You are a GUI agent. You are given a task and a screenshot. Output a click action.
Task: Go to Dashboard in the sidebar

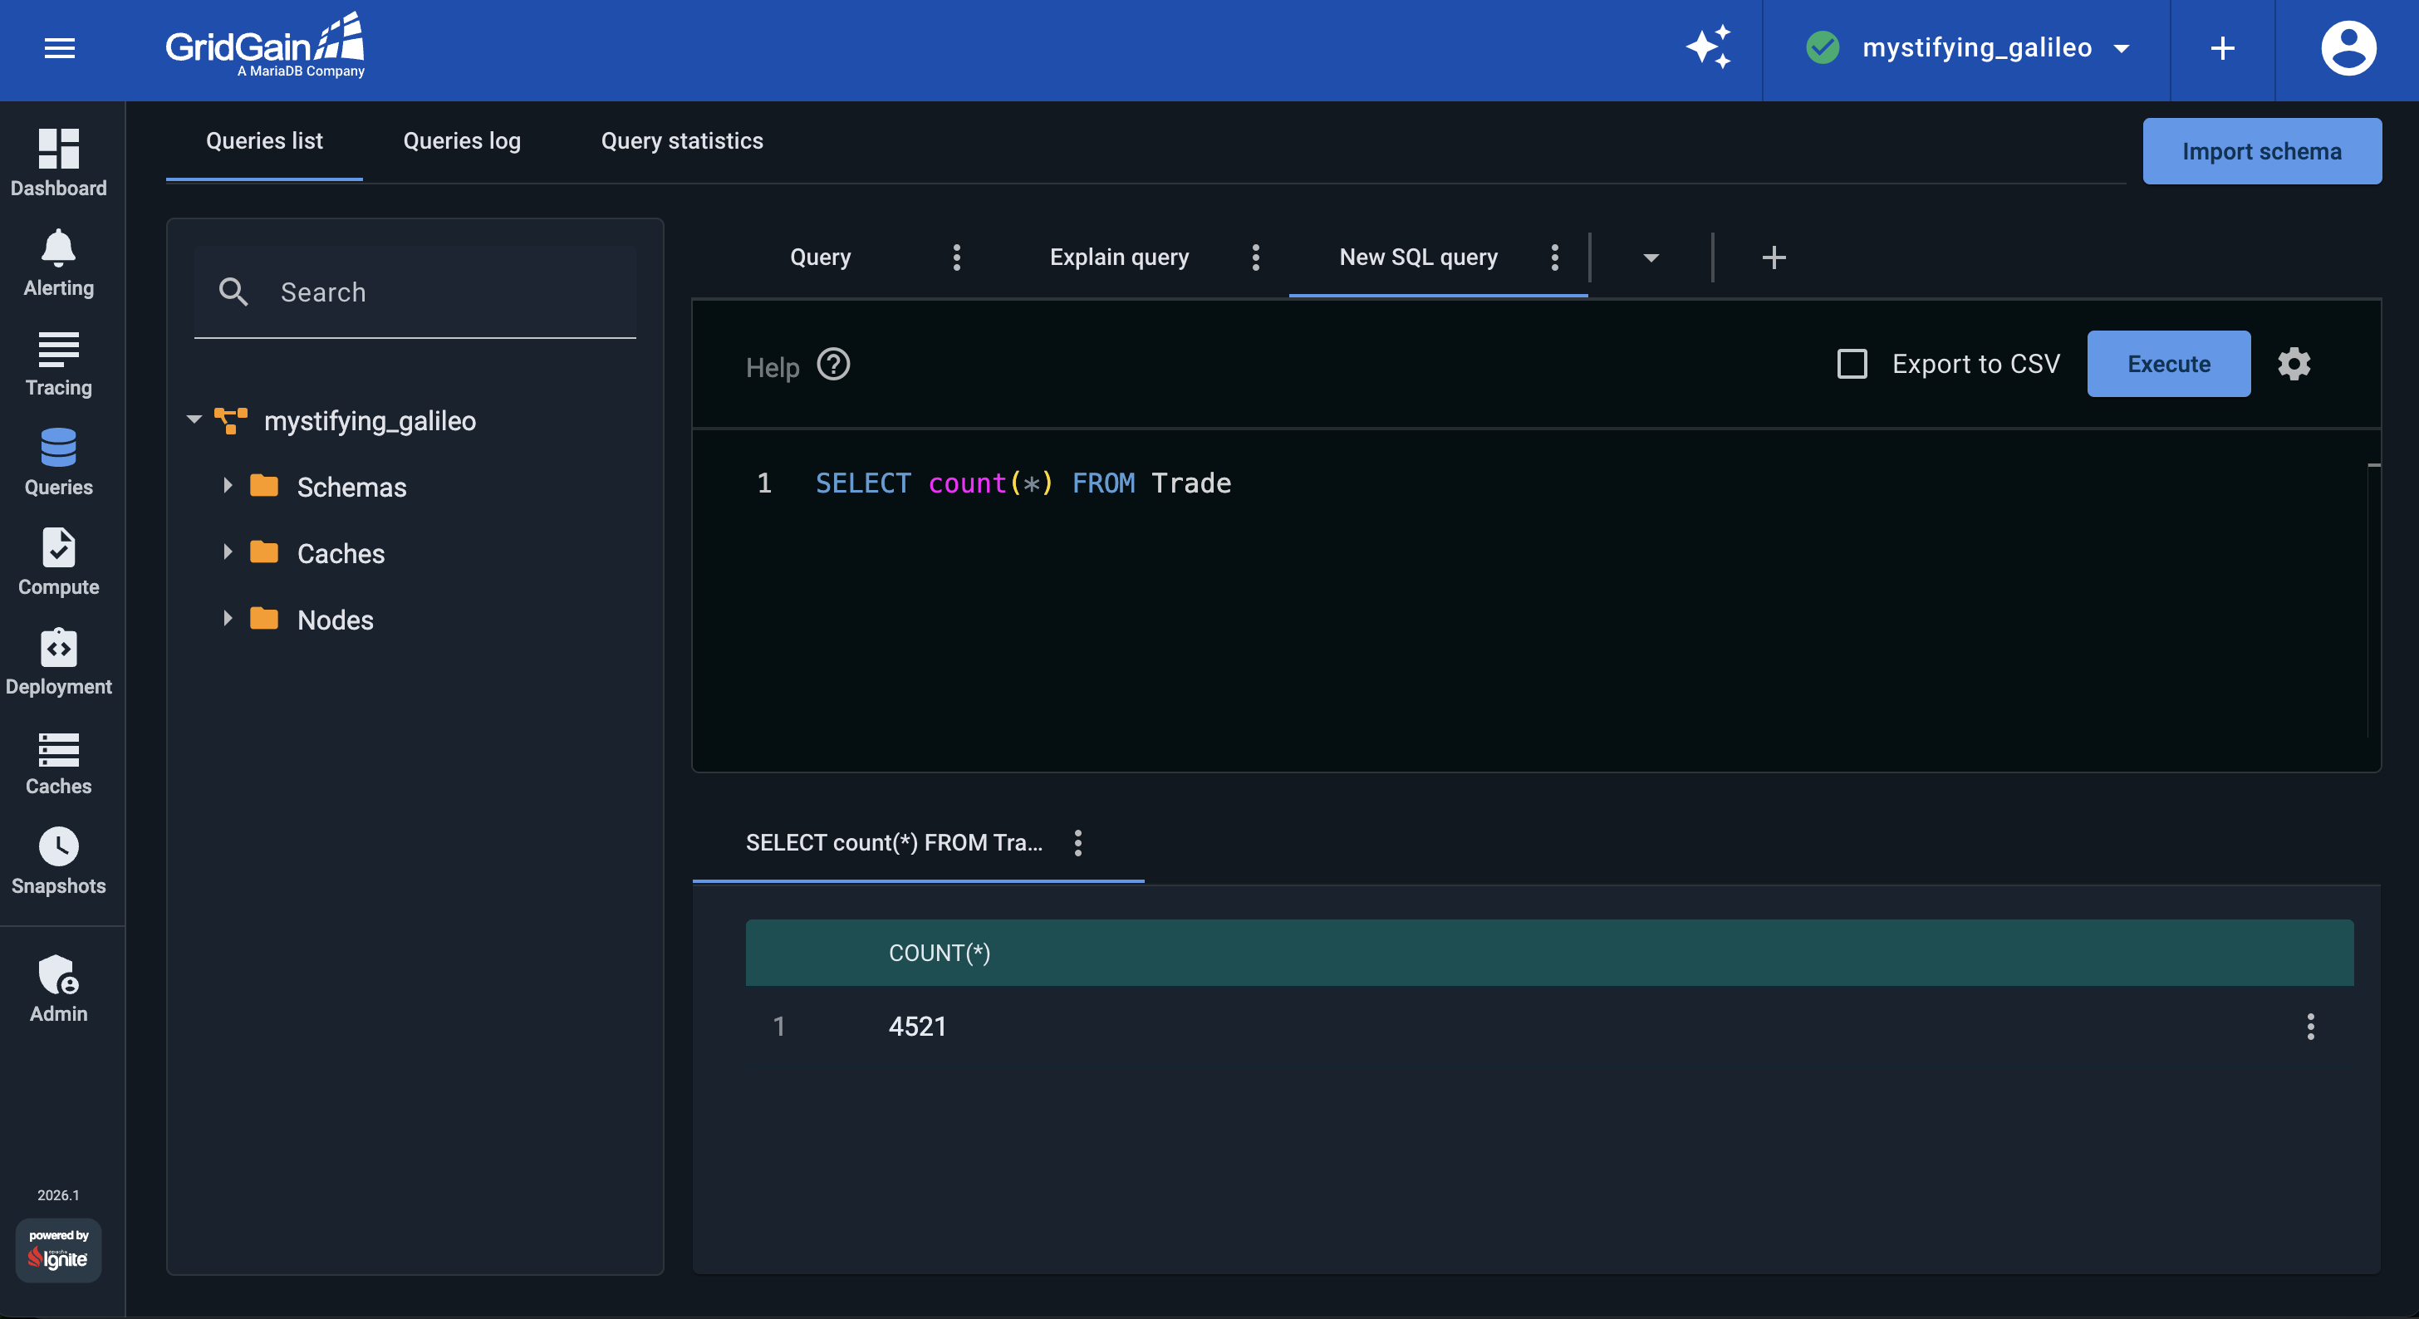[58, 163]
